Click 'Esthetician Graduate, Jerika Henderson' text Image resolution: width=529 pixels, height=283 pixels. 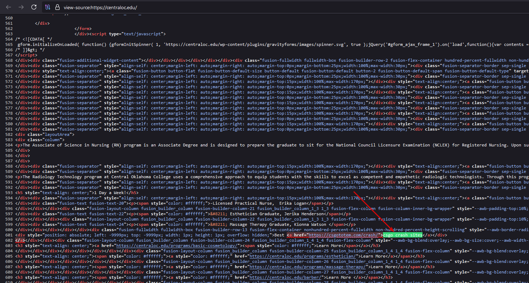point(276,214)
